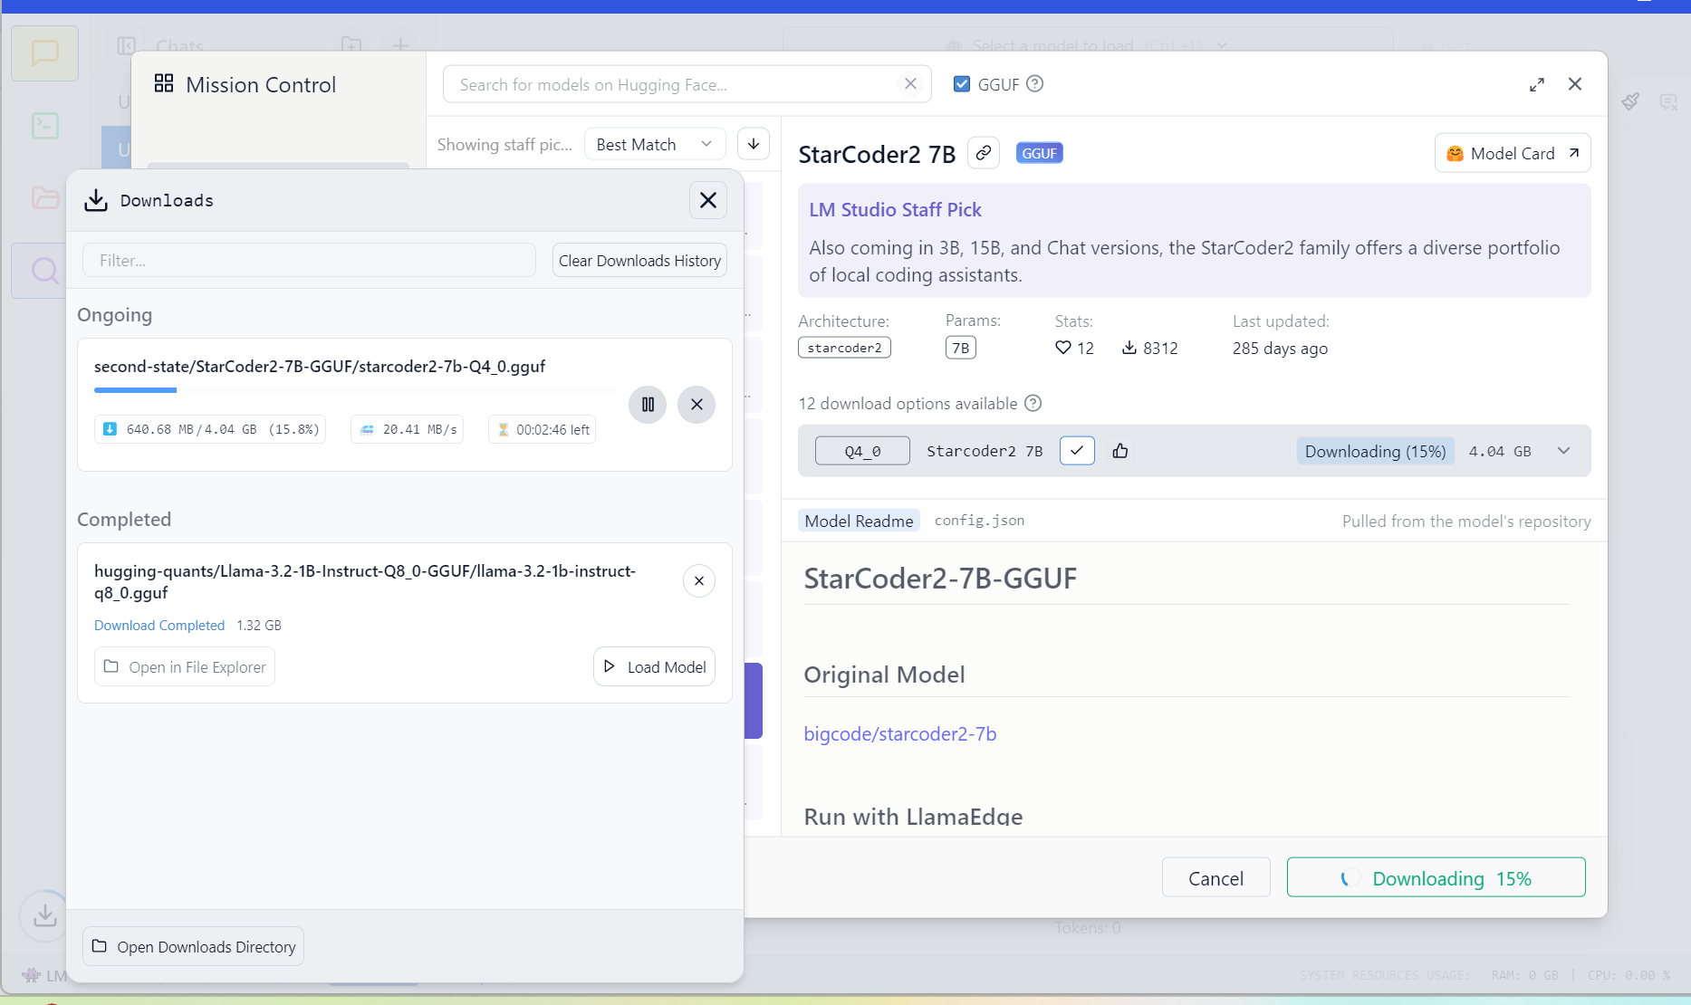Open help for download options available

click(x=1033, y=403)
